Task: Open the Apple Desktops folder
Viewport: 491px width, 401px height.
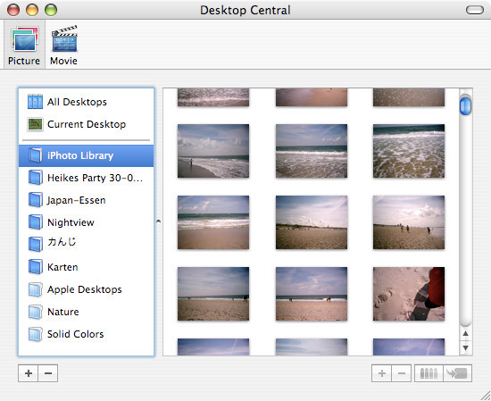Action: point(86,289)
